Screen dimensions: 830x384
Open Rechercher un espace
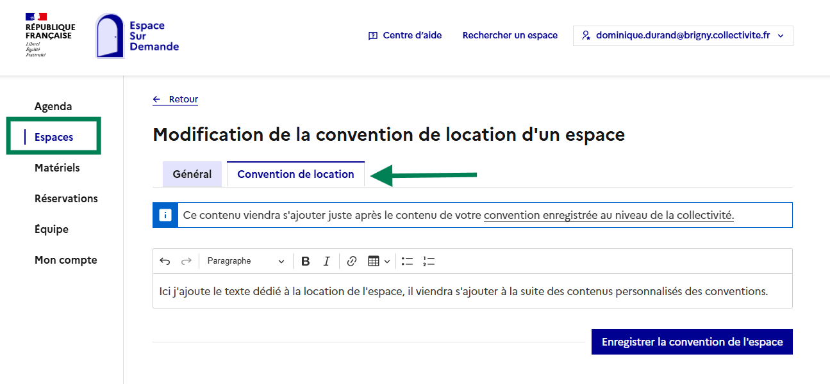tap(510, 36)
